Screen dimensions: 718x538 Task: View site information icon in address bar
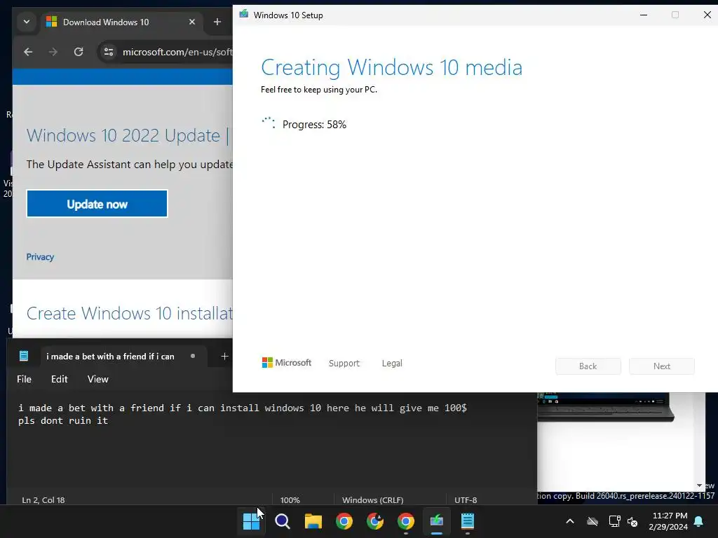click(x=109, y=52)
